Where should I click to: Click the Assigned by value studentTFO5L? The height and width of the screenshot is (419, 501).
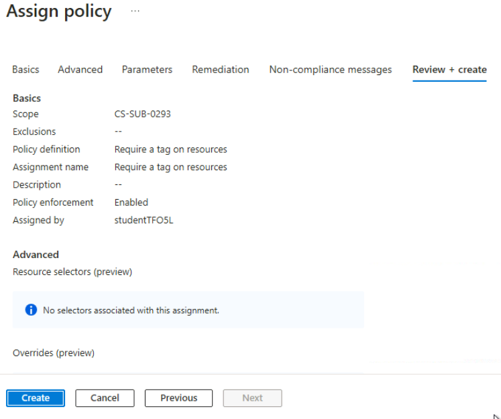tap(145, 220)
